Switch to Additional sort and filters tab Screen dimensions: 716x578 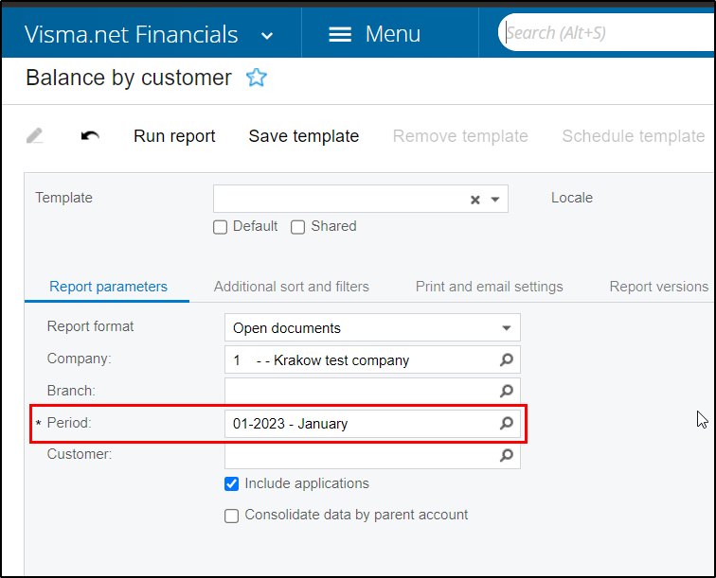tap(292, 287)
